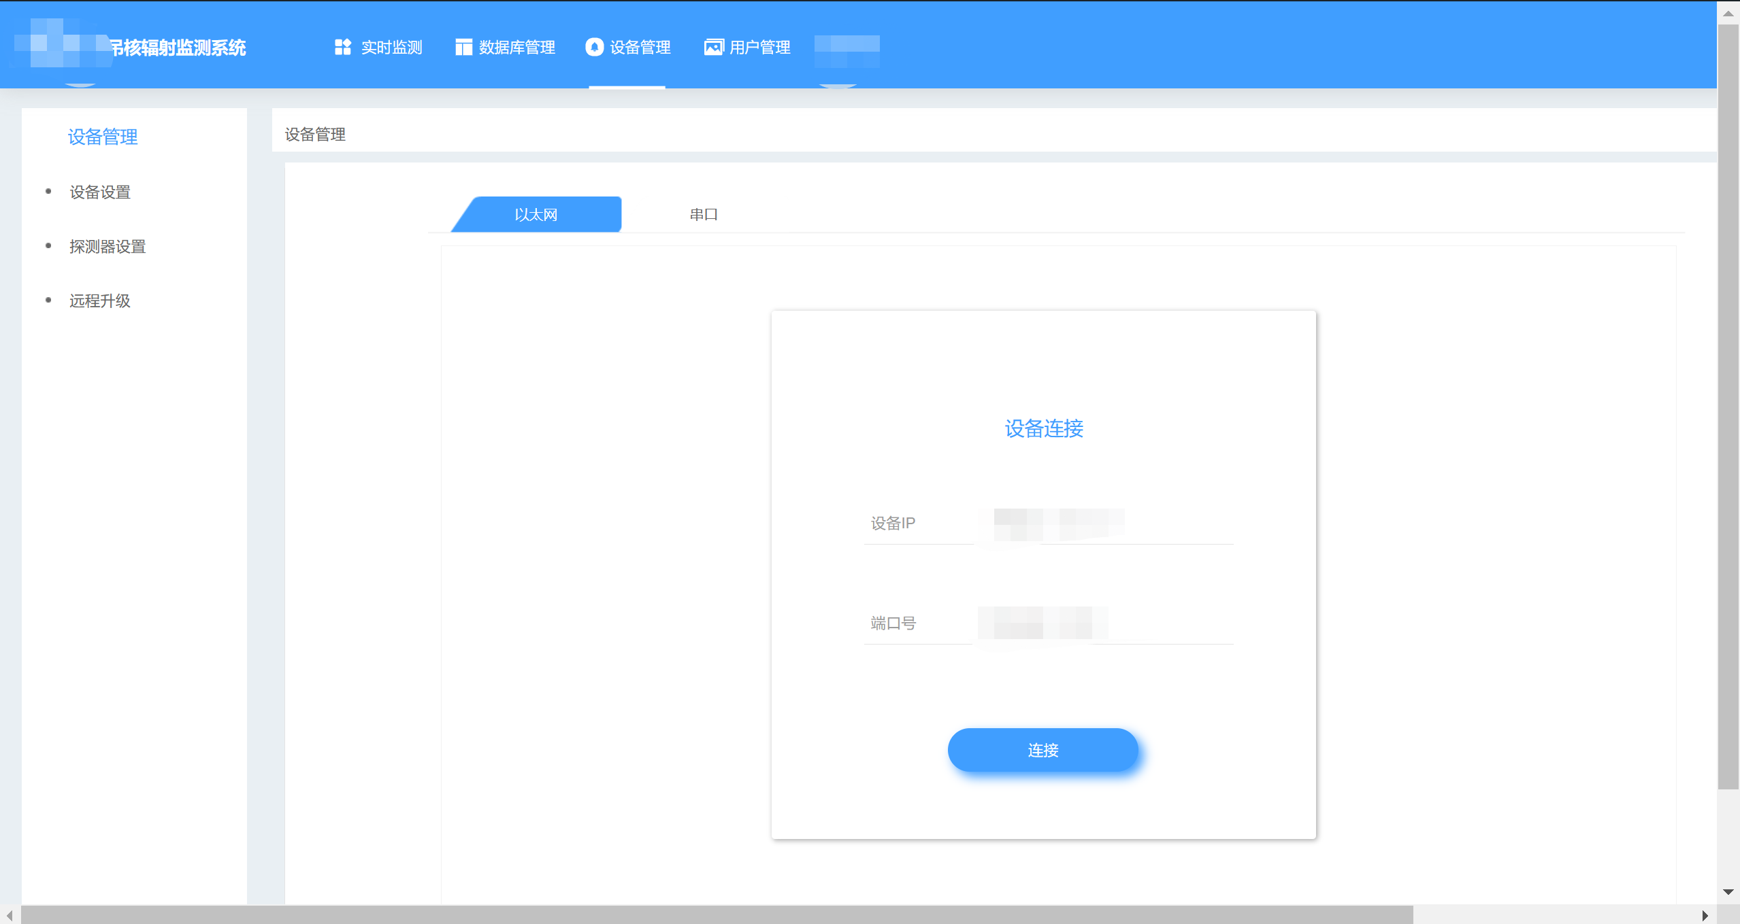Switch to the 串口 tab
1740x924 pixels.
[x=704, y=214]
